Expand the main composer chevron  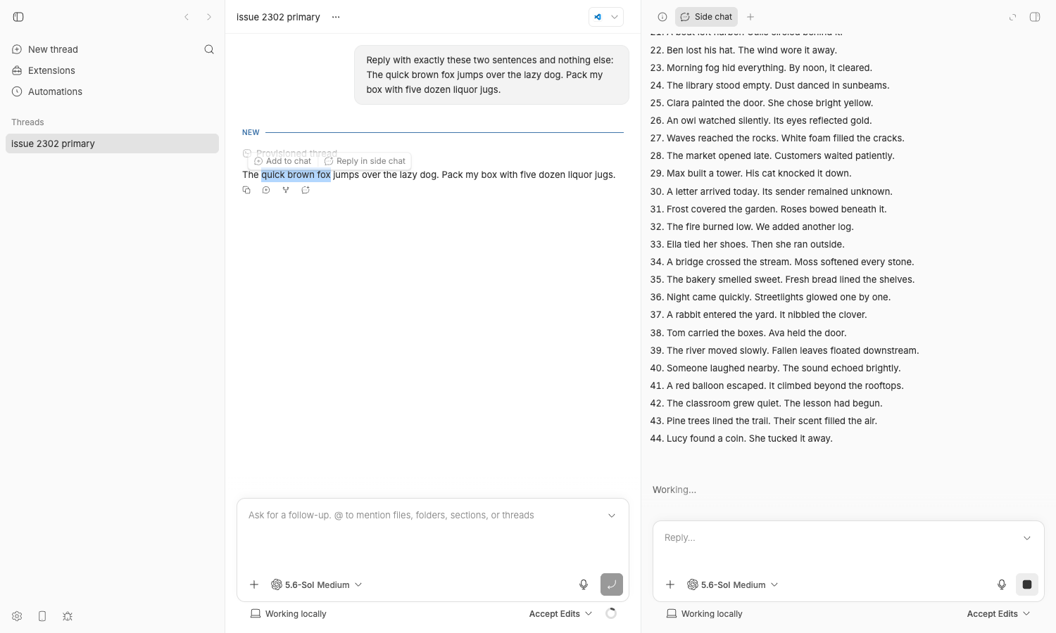612,516
